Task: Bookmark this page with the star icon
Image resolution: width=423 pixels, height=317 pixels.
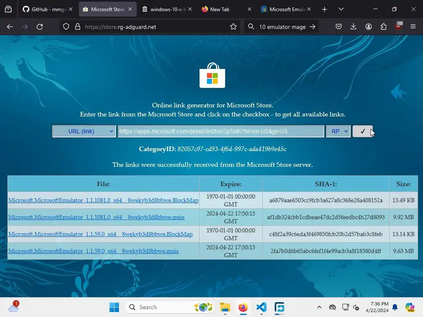Action: [233, 27]
